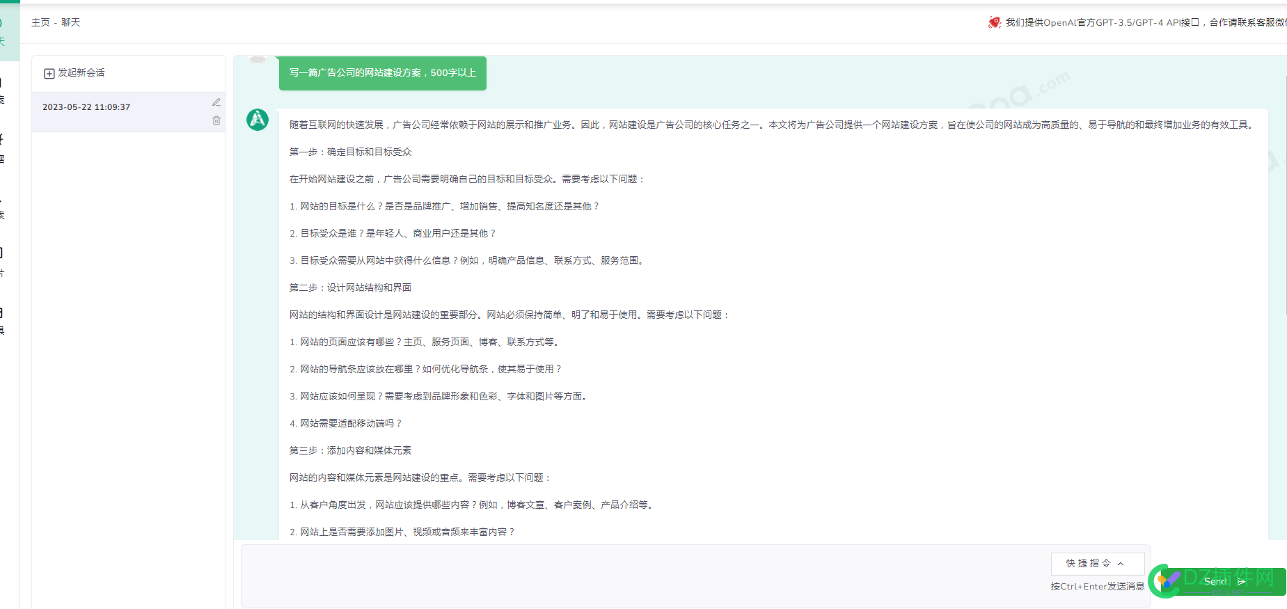Click the green AI assistant avatar

point(258,120)
